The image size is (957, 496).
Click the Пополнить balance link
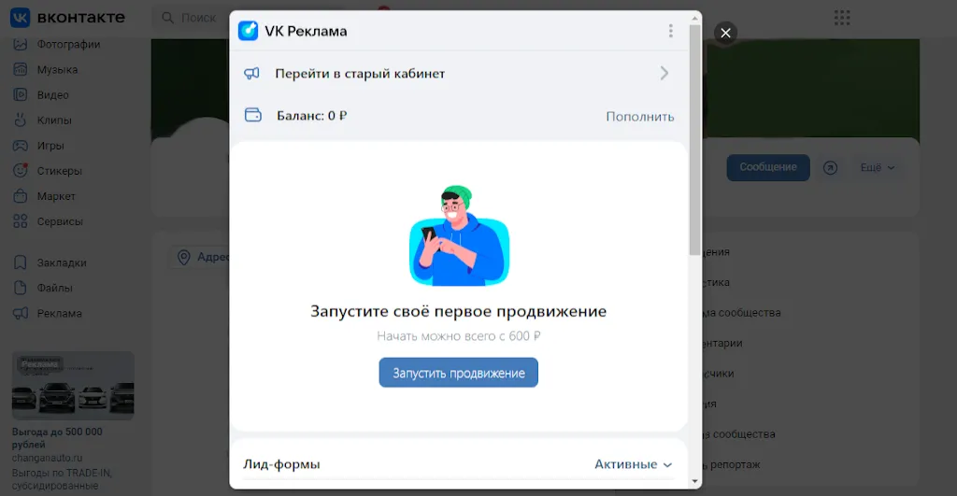[x=639, y=117]
